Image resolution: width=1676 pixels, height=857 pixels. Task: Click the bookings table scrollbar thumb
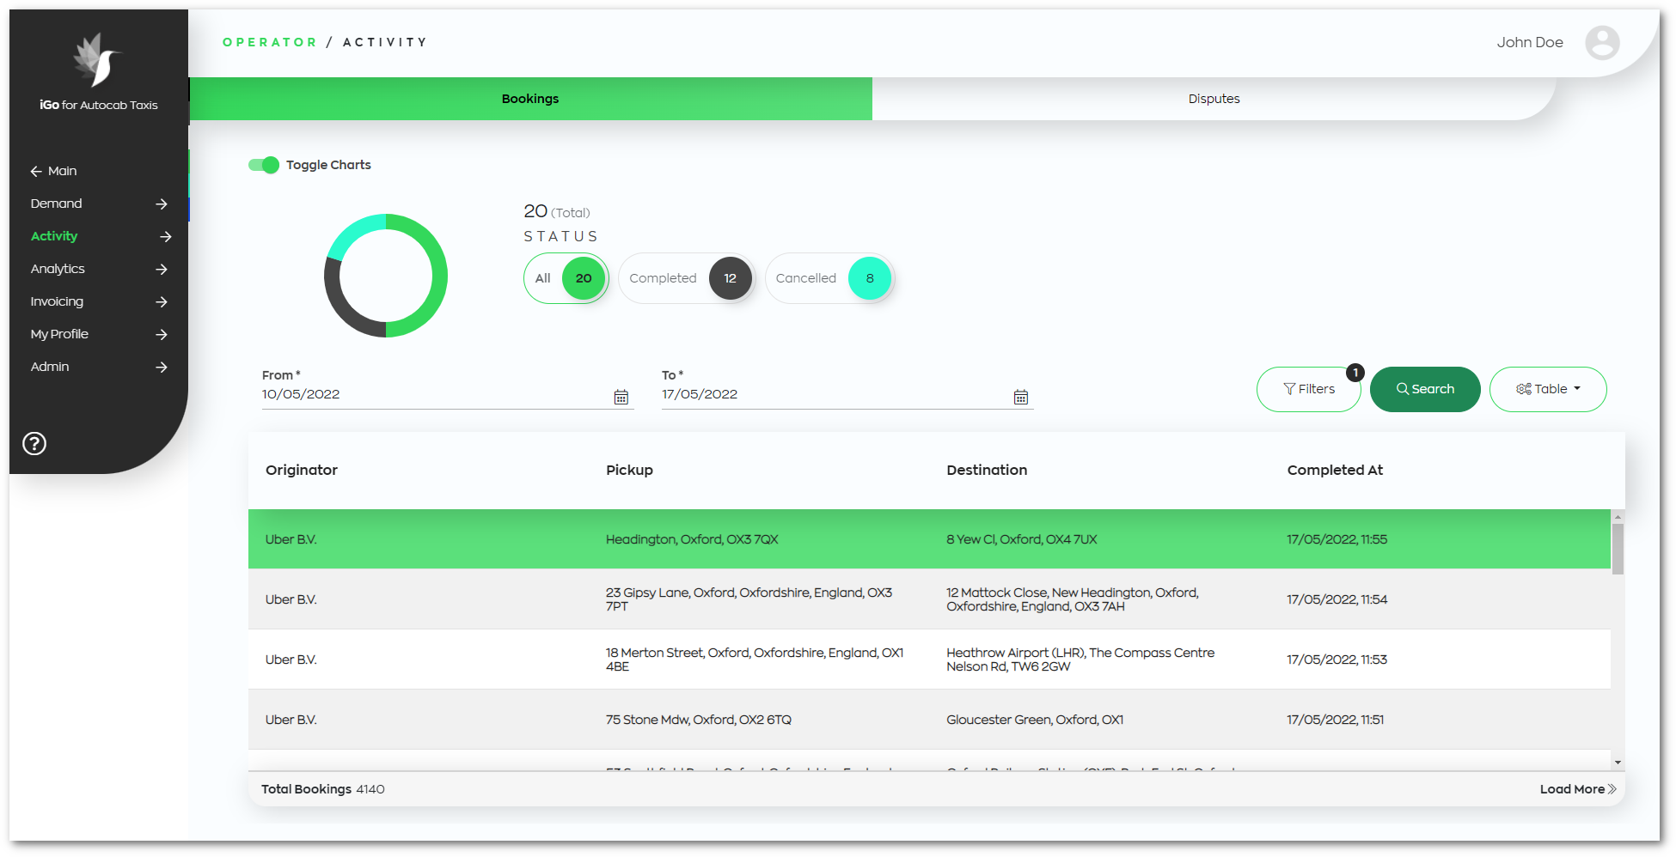pos(1618,549)
